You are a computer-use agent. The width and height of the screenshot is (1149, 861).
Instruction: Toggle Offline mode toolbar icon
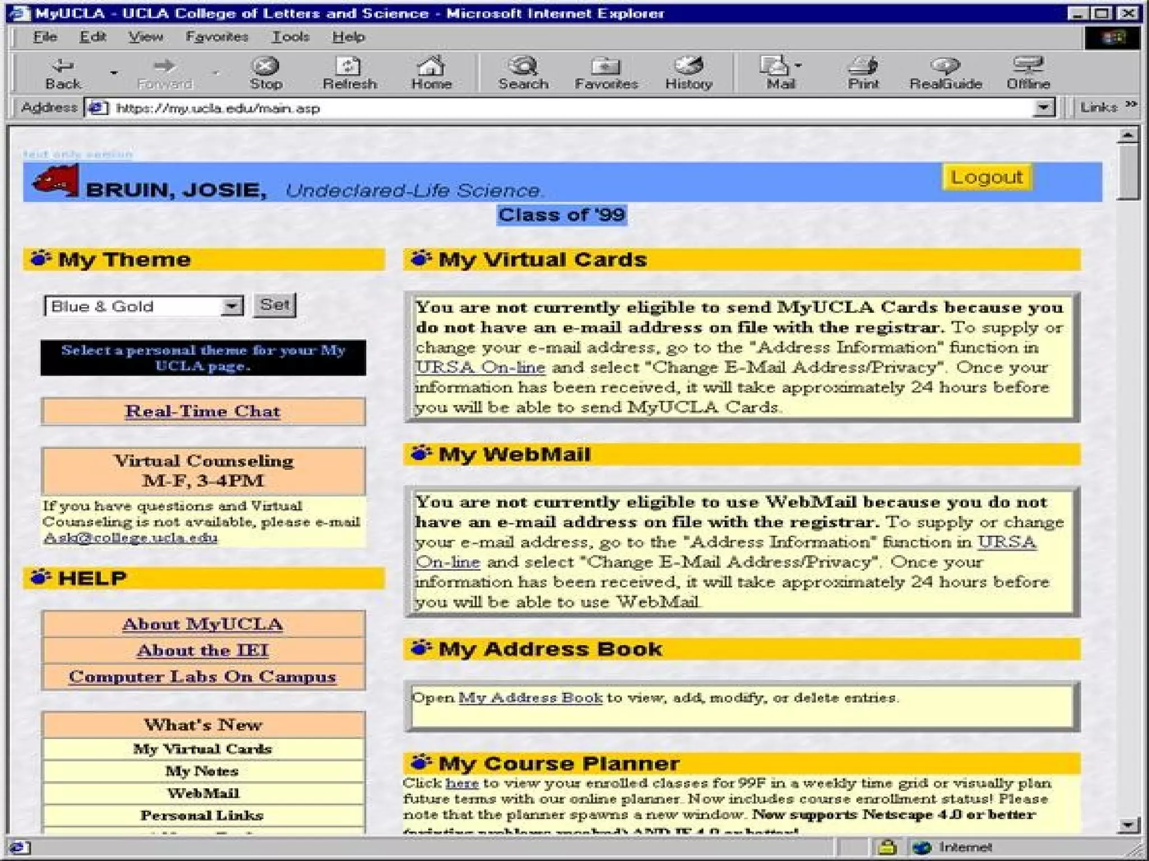1028,73
